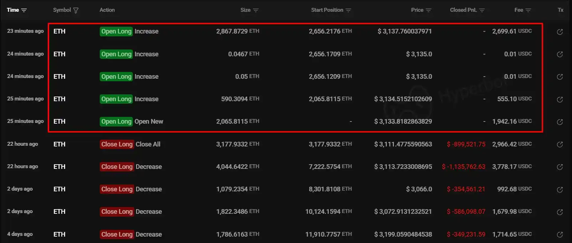
Task: Click Open Long badge for 2,867.8729 ETH
Action: (116, 31)
